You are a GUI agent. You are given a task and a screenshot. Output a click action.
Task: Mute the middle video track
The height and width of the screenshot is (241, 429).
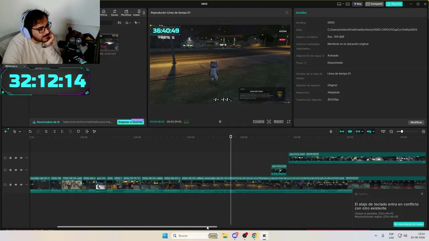coord(21,170)
